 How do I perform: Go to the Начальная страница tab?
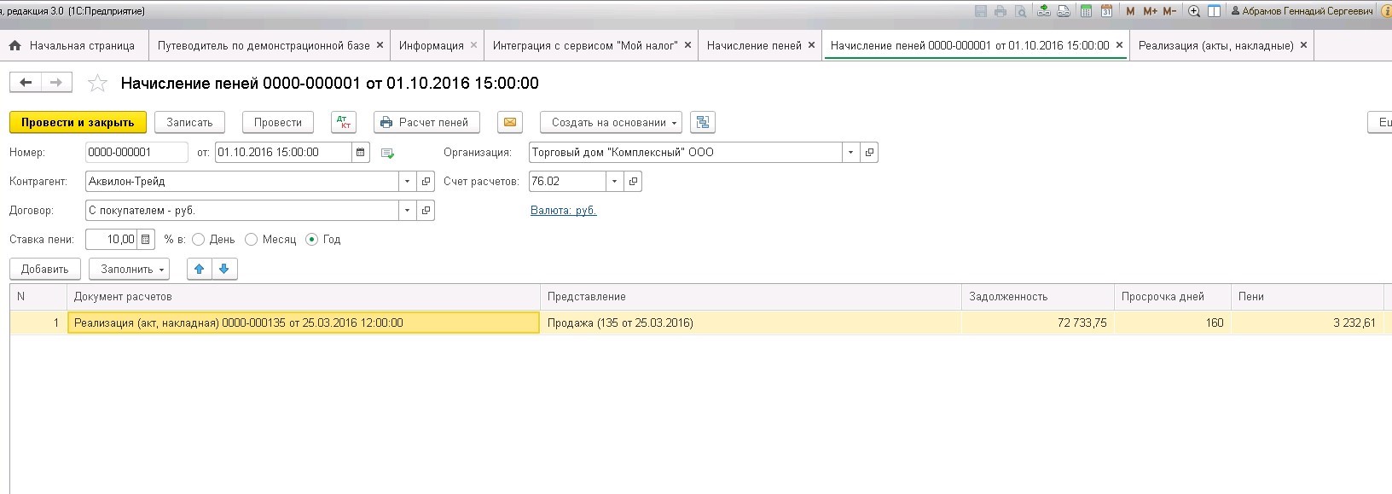(81, 45)
